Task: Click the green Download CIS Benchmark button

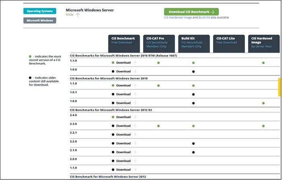Action: 191,12
